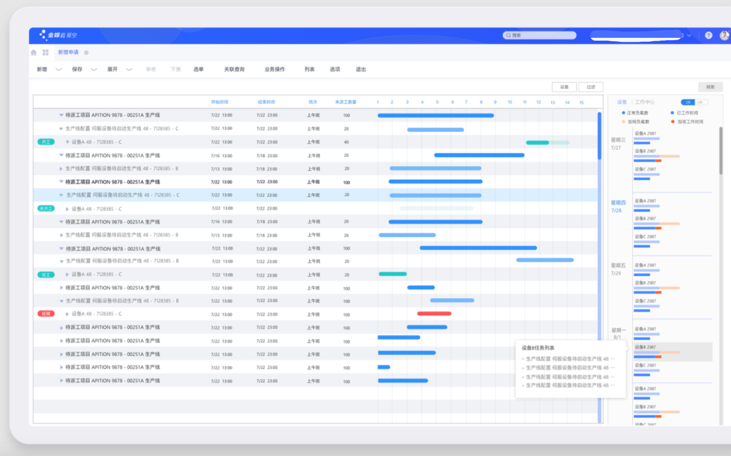Click the 搜索 search field
731x456 pixels.
[x=540, y=36]
